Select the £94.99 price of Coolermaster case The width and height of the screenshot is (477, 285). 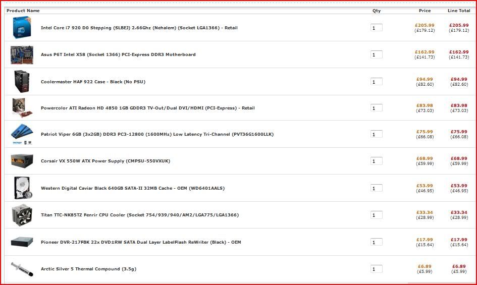(x=425, y=79)
